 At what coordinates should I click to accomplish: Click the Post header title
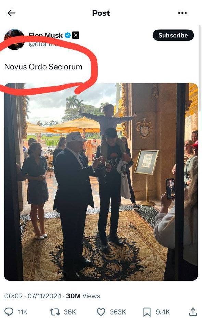[x=101, y=13]
